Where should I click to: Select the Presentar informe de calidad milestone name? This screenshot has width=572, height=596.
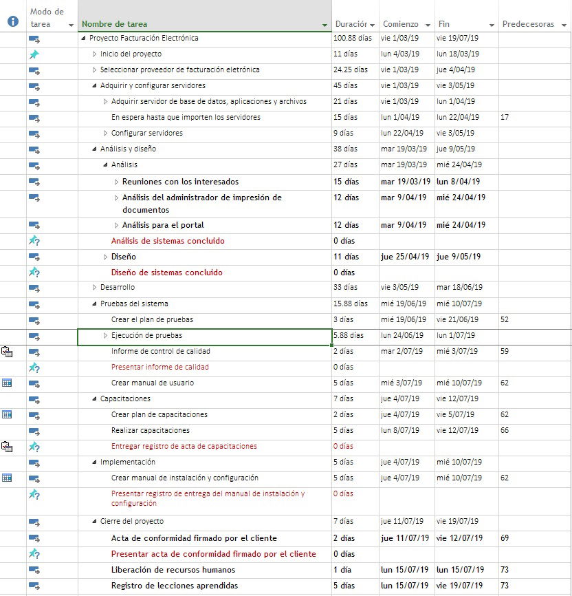[160, 368]
